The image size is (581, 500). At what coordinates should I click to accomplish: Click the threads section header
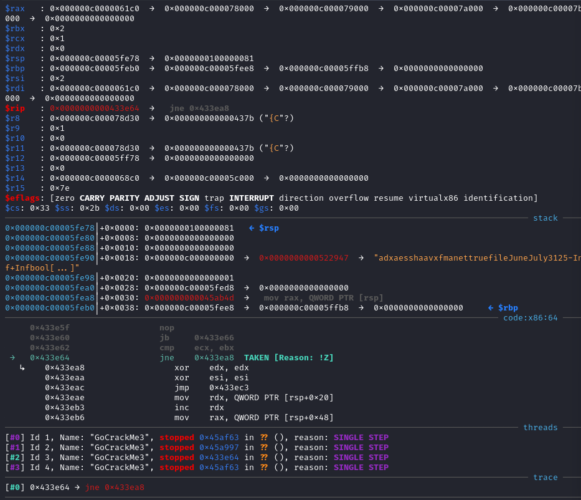click(x=541, y=428)
